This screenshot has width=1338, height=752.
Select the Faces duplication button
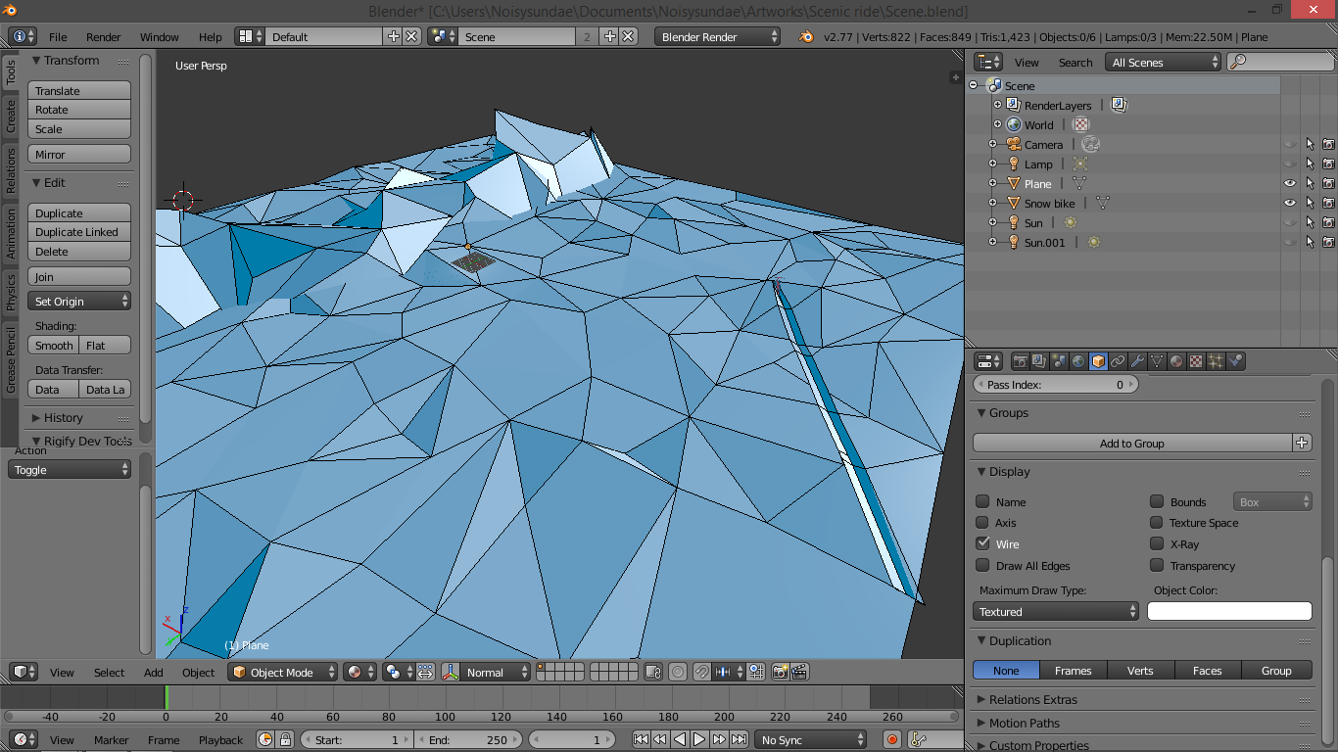coord(1207,670)
